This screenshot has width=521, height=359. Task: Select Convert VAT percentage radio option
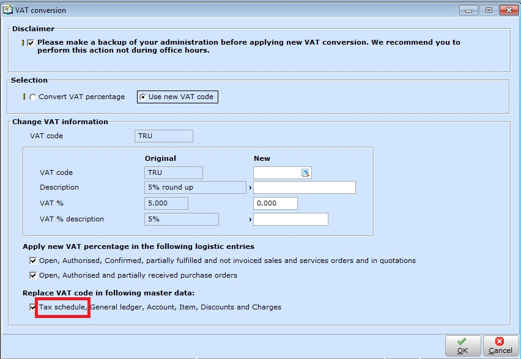32,97
